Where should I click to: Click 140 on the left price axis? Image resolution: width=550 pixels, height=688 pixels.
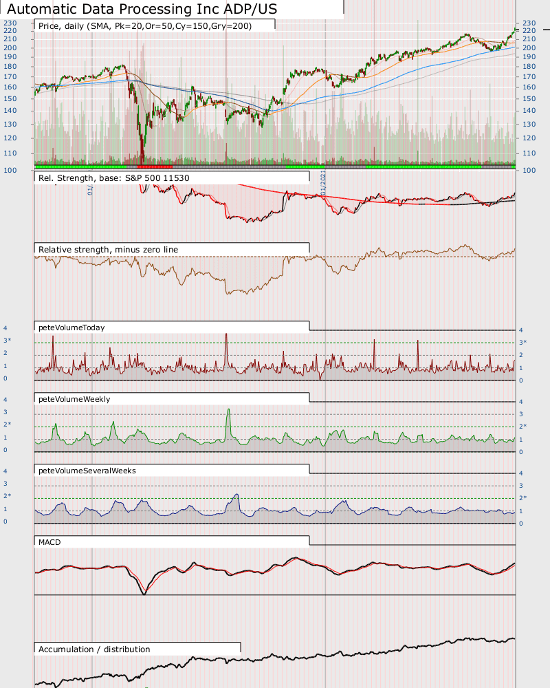pos(10,111)
